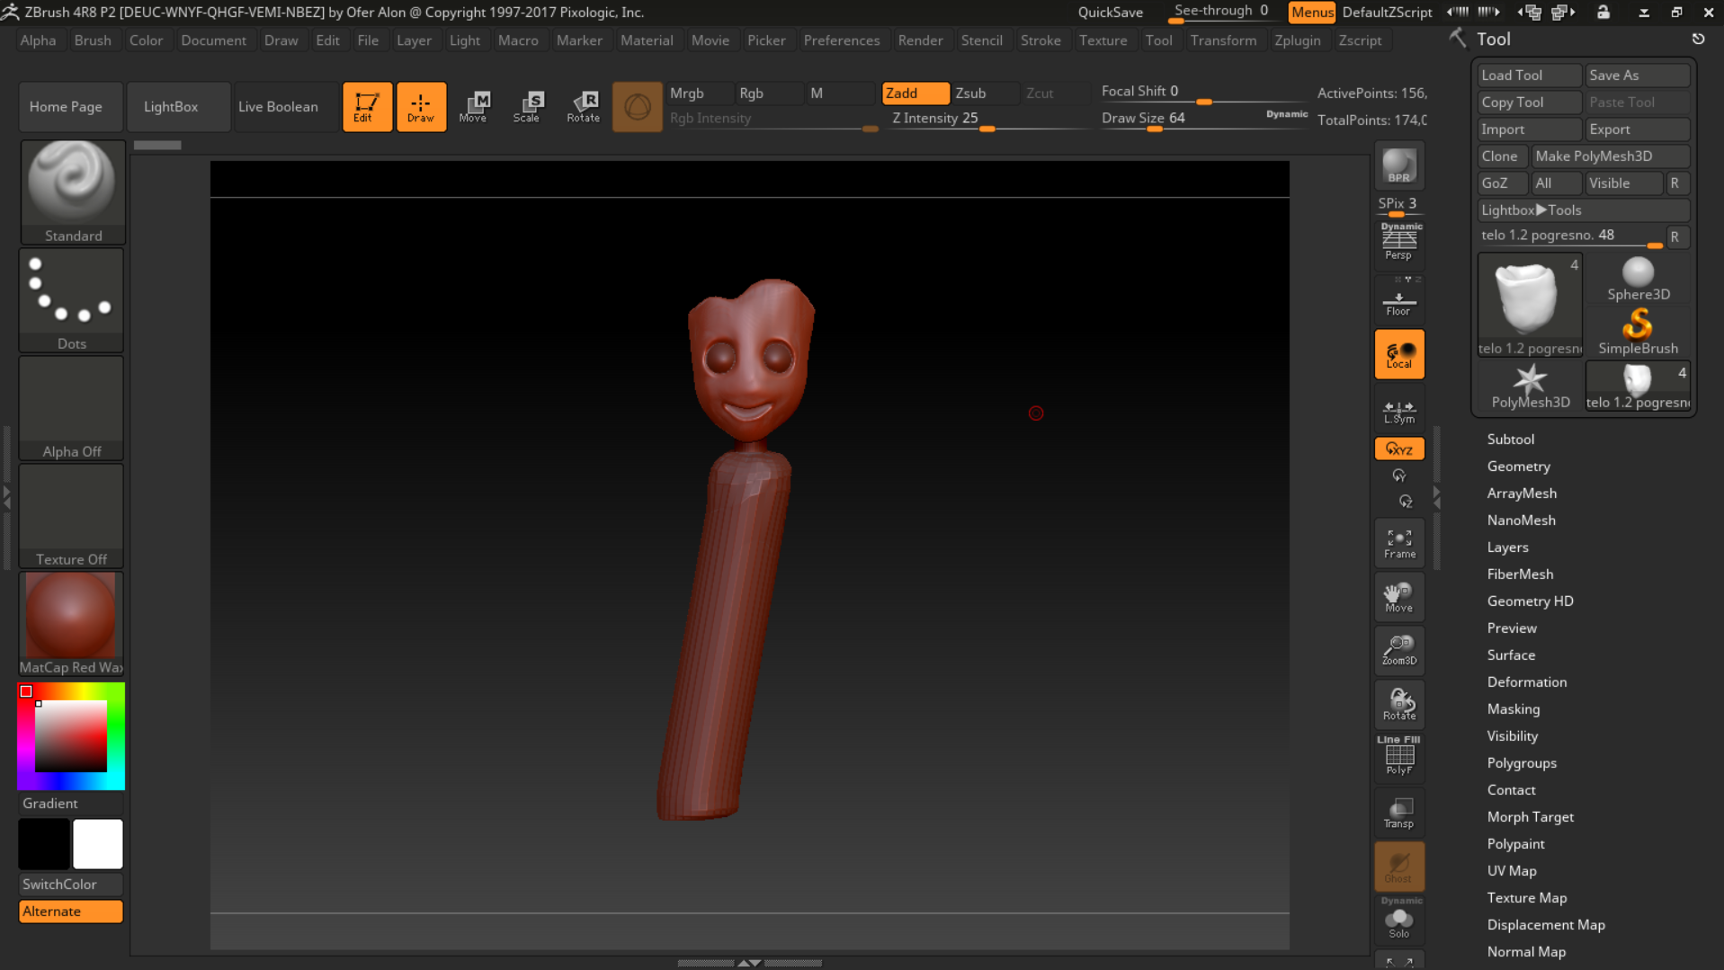Image resolution: width=1724 pixels, height=970 pixels.
Task: Expand the Surface section
Action: click(1511, 655)
